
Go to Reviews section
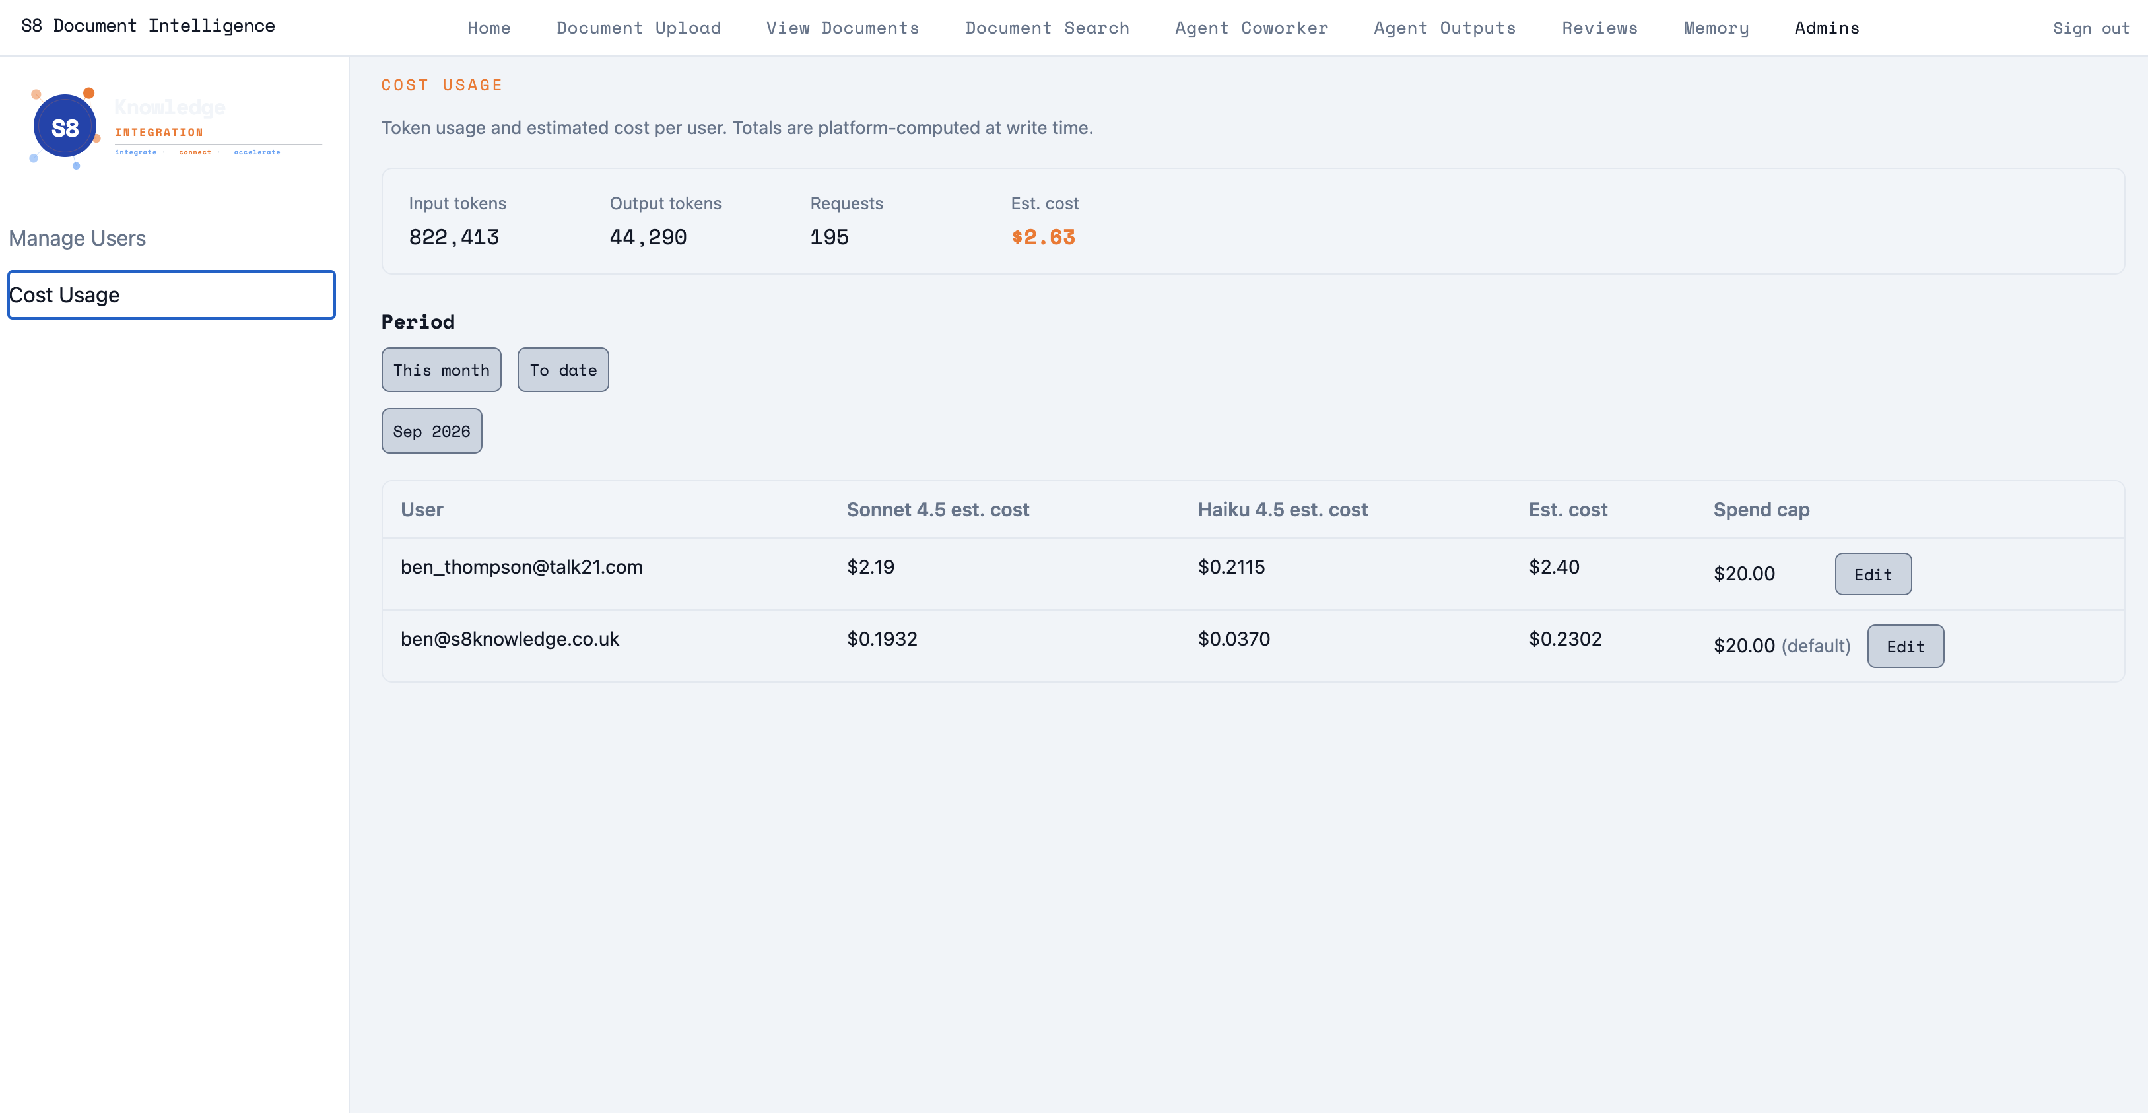(1599, 28)
